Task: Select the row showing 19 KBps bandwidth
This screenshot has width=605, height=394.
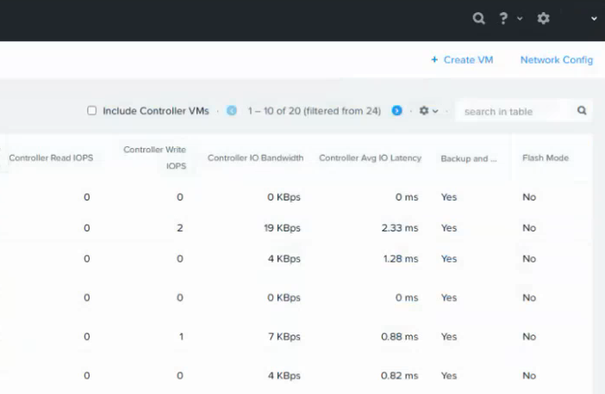Action: [x=283, y=228]
